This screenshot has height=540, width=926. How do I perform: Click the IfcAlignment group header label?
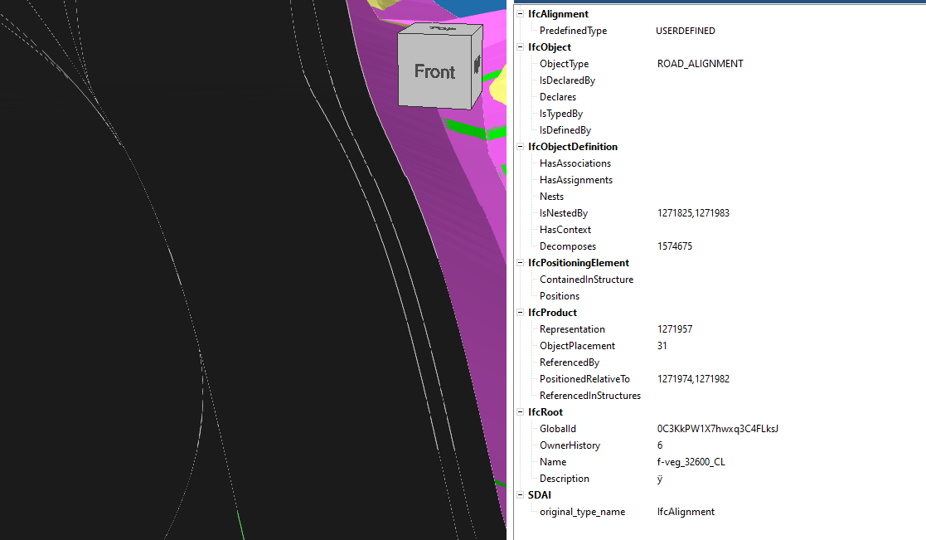(x=558, y=13)
